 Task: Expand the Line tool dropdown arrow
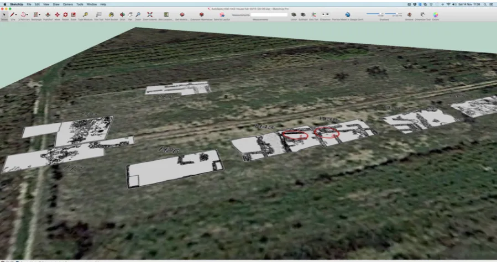[x=16, y=14]
